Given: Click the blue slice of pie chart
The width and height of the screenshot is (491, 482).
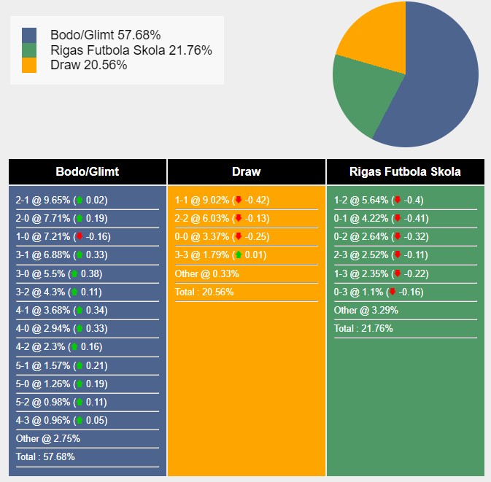Looking at the screenshot, I should click(438, 80).
